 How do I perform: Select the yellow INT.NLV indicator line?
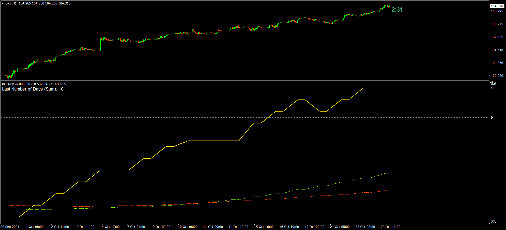pos(213,141)
